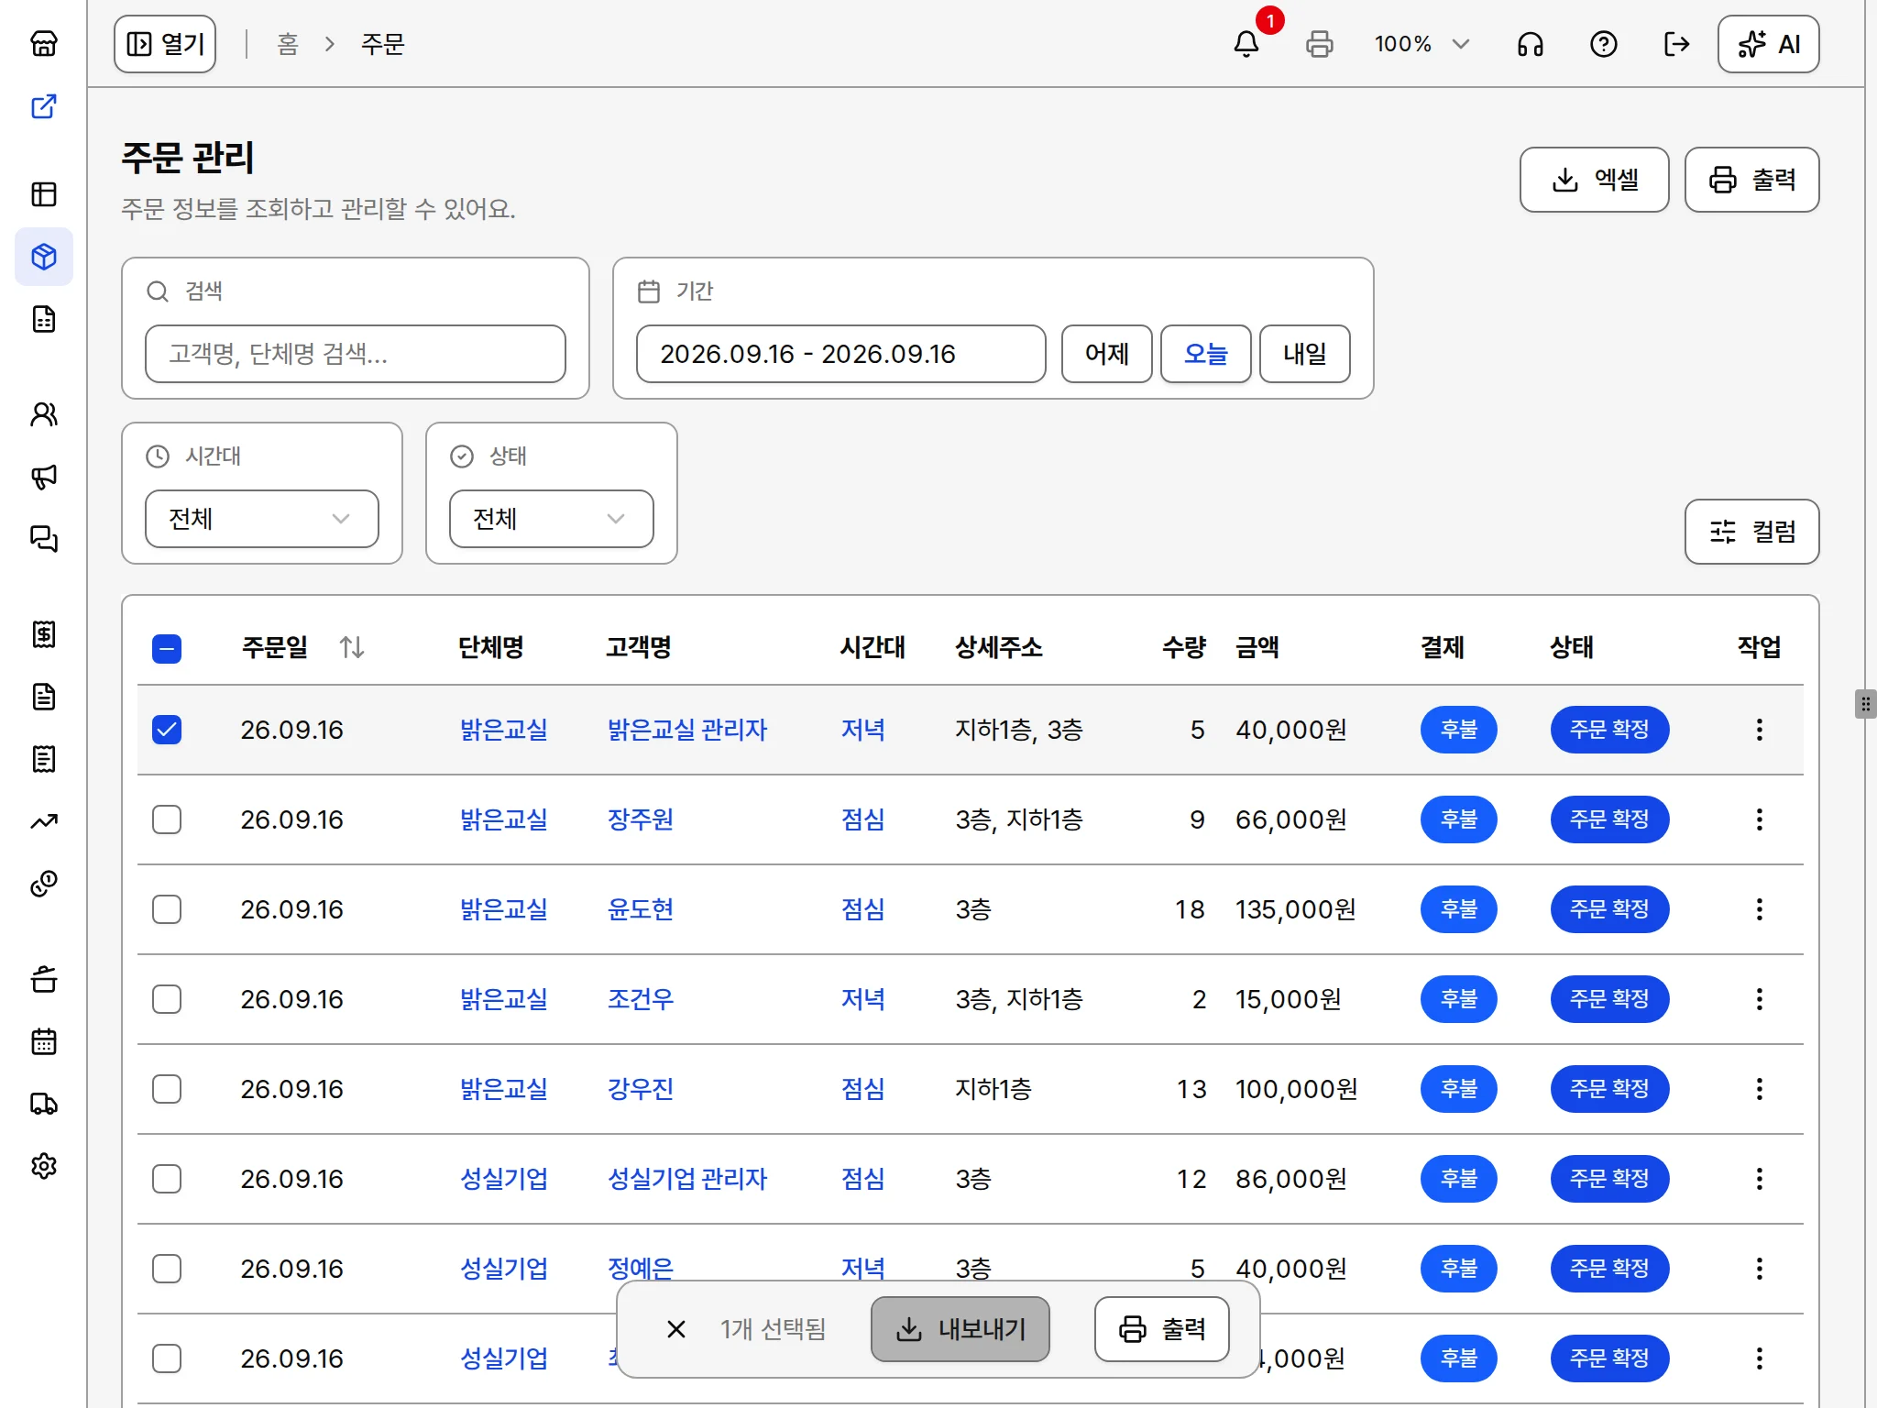1877x1408 pixels.
Task: Open the help question mark icon
Action: click(1604, 44)
